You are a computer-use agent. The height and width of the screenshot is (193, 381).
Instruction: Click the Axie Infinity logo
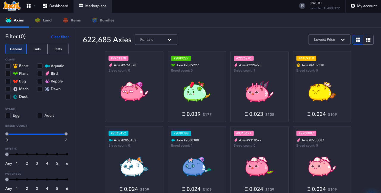12,6
